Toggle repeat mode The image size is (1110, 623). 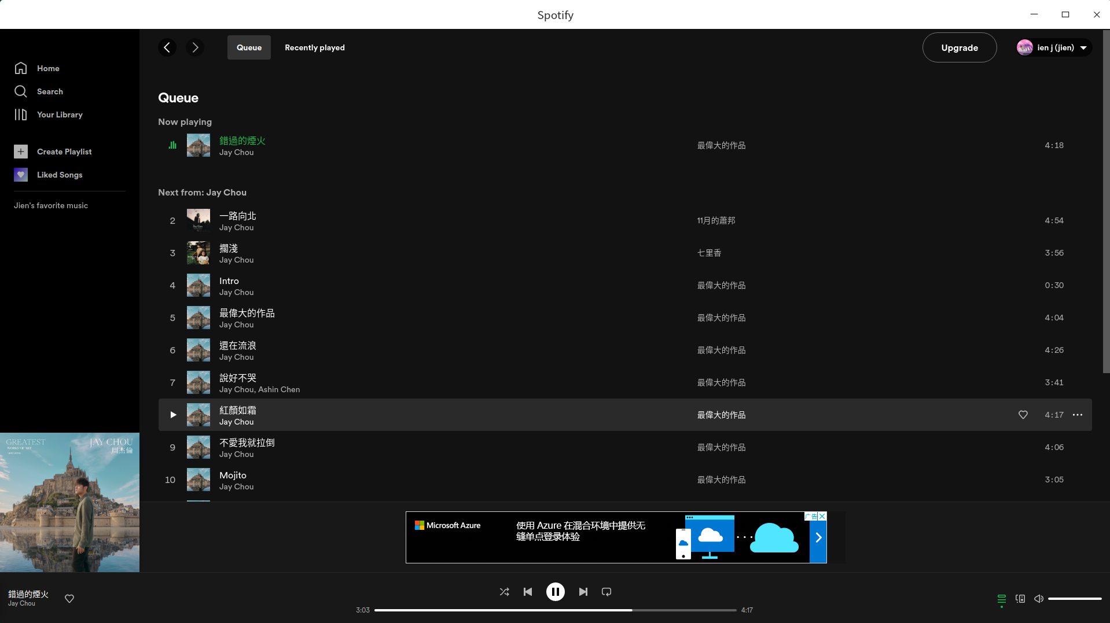tap(607, 592)
